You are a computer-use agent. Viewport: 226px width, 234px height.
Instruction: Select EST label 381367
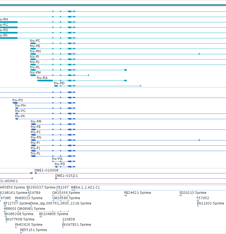click(x=62, y=187)
